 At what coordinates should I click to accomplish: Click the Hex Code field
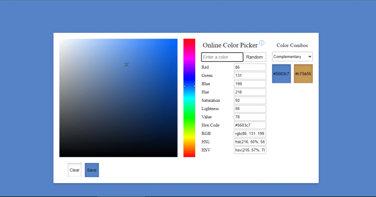coord(250,125)
